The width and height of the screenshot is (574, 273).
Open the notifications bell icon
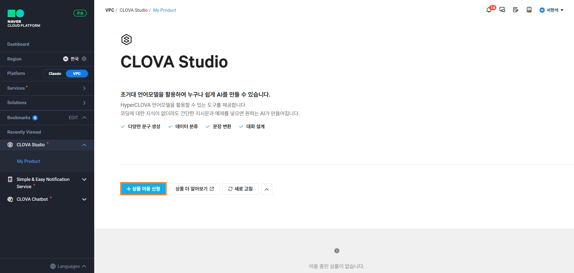coord(489,10)
